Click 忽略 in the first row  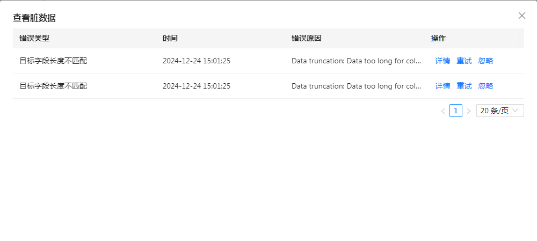pyautogui.click(x=485, y=61)
